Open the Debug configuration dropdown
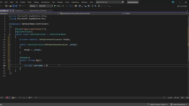This screenshot has width=189, height=106. pos(33,6)
